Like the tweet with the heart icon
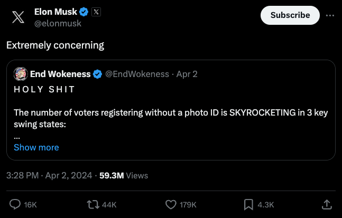This screenshot has height=218, width=342. pos(171,204)
